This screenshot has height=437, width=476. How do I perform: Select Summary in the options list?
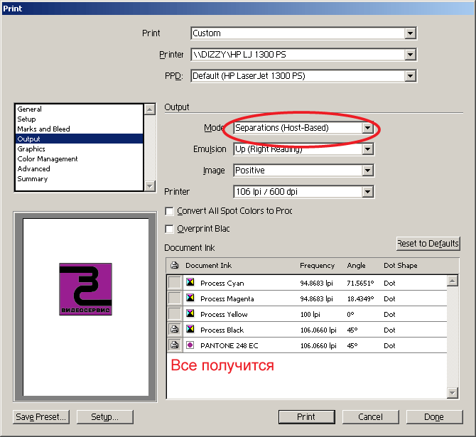(79, 179)
